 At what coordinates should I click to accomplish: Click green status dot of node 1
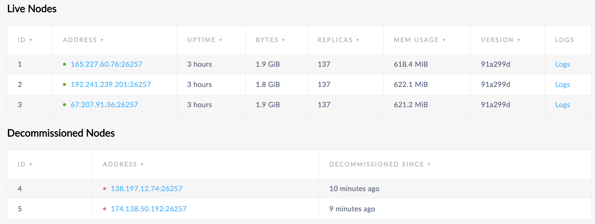tap(64, 64)
